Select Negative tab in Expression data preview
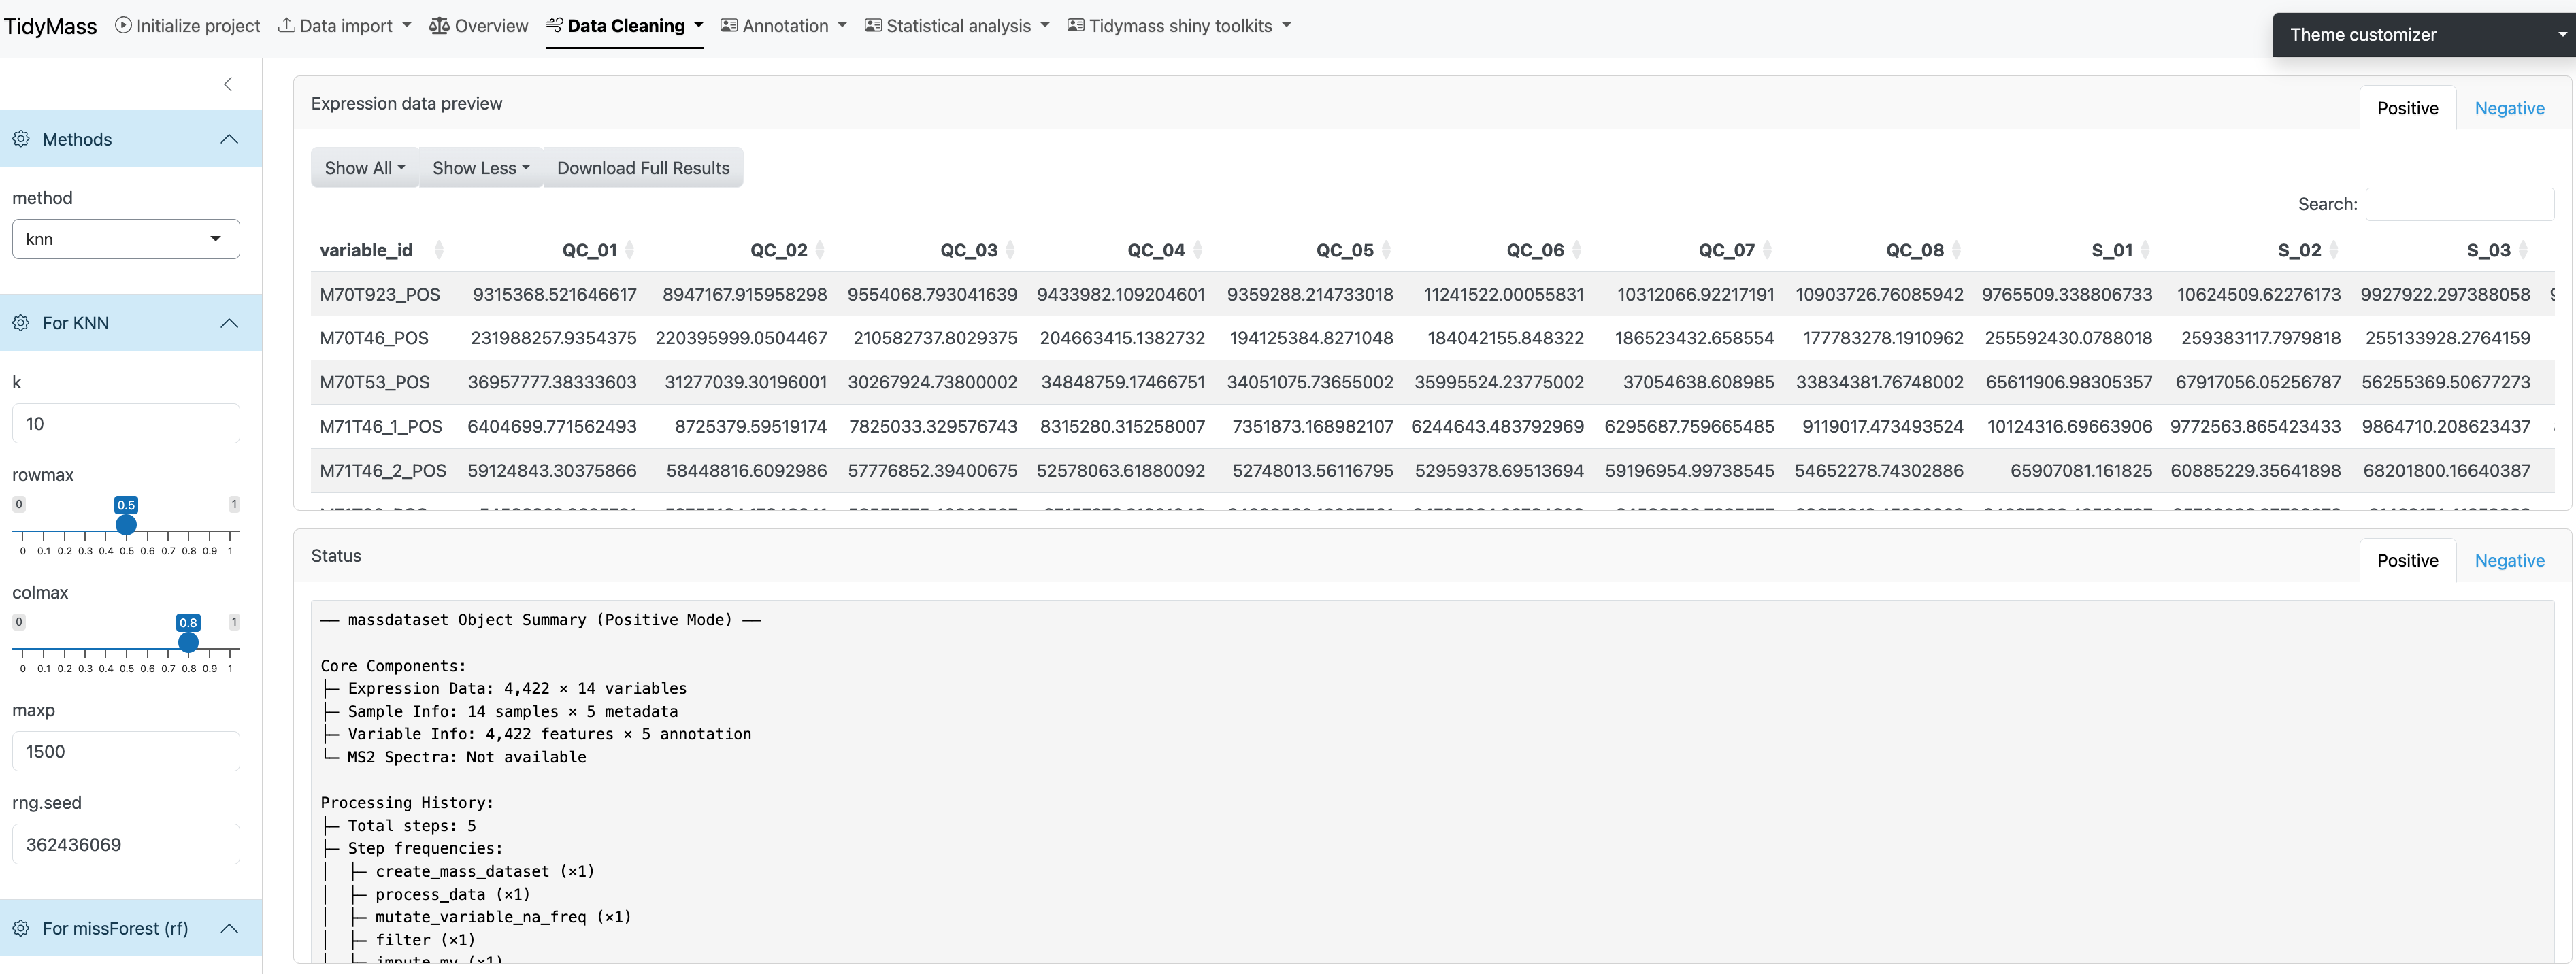 [2509, 108]
